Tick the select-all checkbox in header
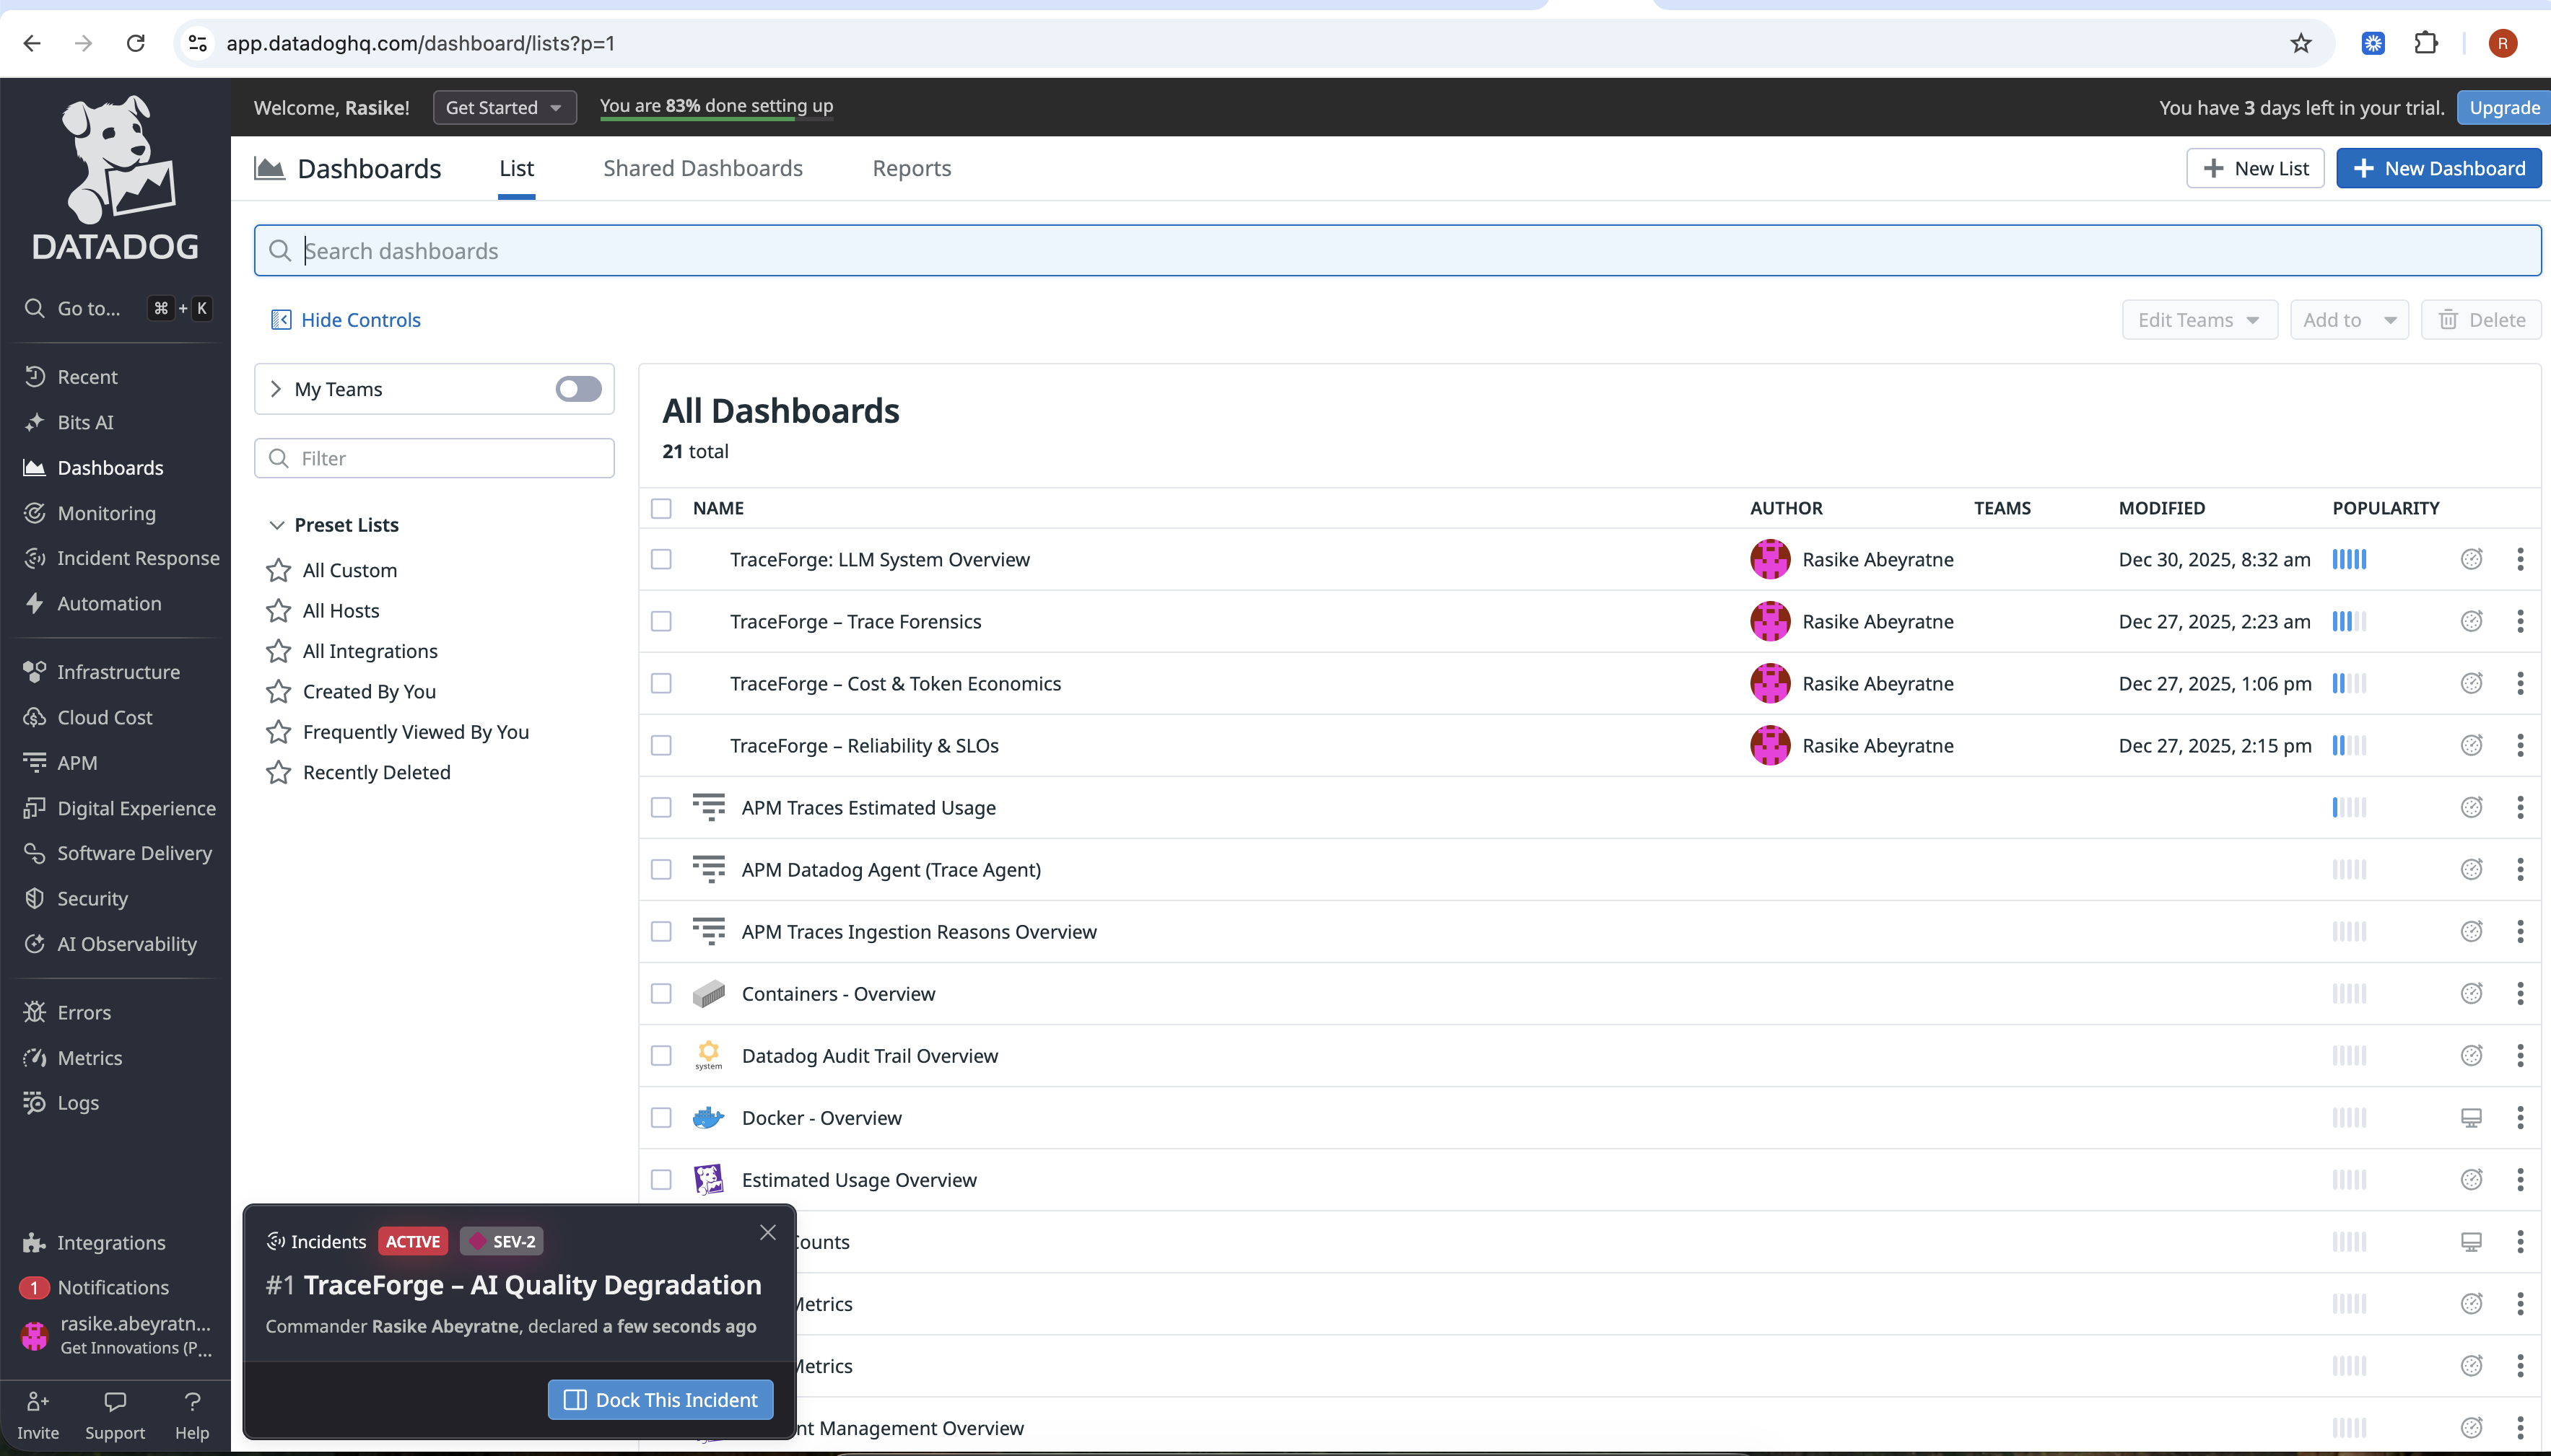Screen dimensions: 2551x1456 coord(661,508)
